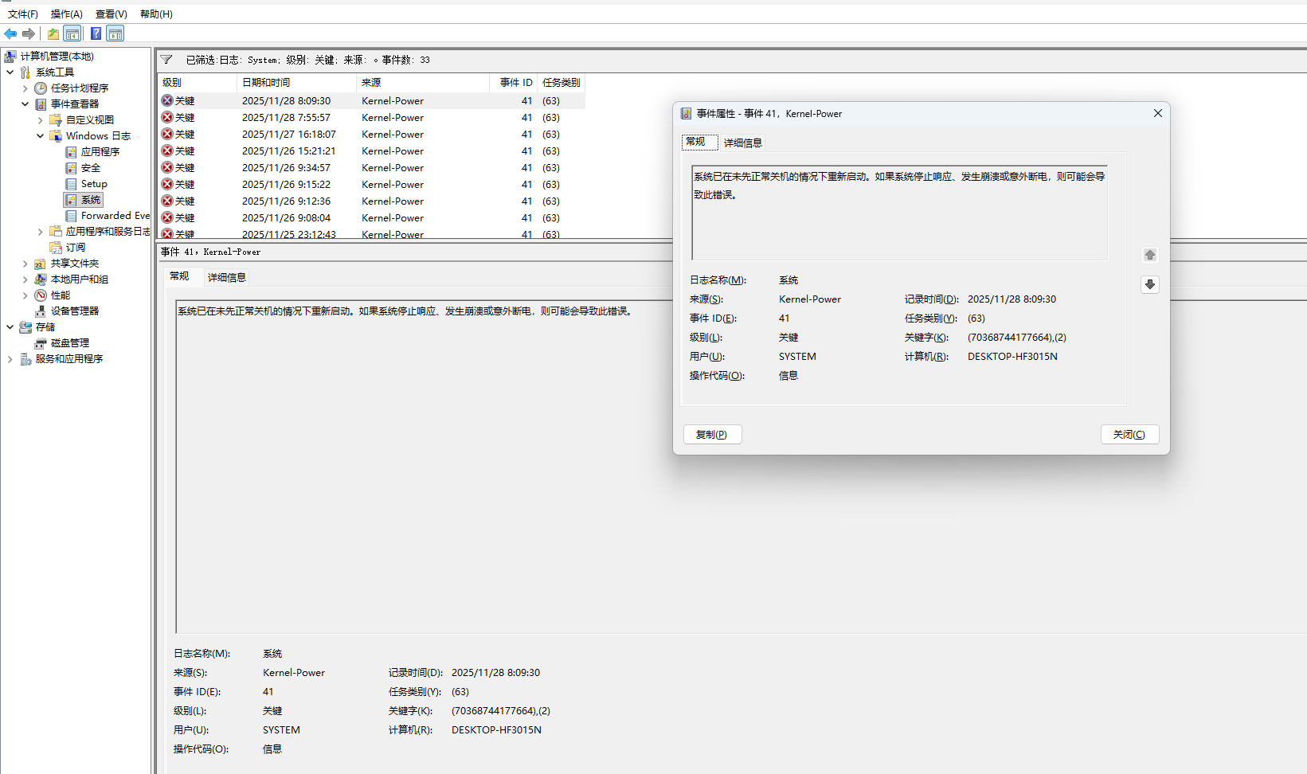Click the Help question mark toolbar icon
The width and height of the screenshot is (1307, 774).
click(96, 33)
